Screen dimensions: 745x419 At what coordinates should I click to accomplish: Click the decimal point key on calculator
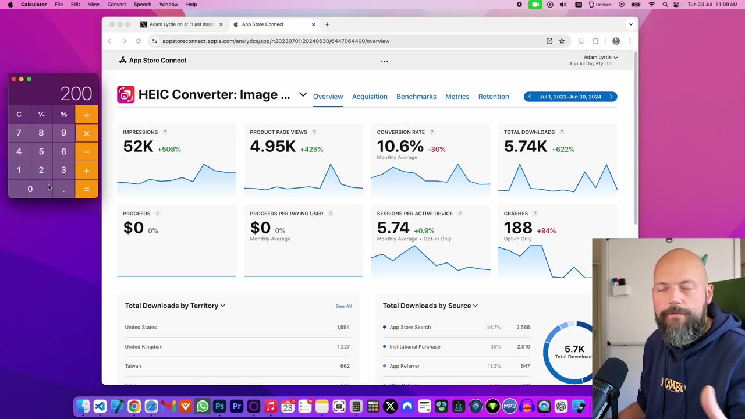click(x=63, y=189)
